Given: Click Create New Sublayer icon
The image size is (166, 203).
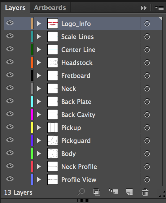Looking at the screenshot, I should [113, 192].
